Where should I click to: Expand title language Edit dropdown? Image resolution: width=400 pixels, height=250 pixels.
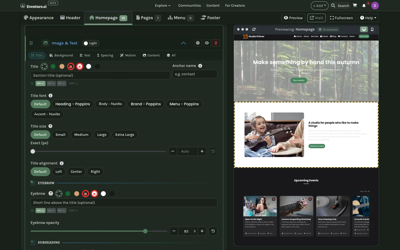[x=73, y=83]
